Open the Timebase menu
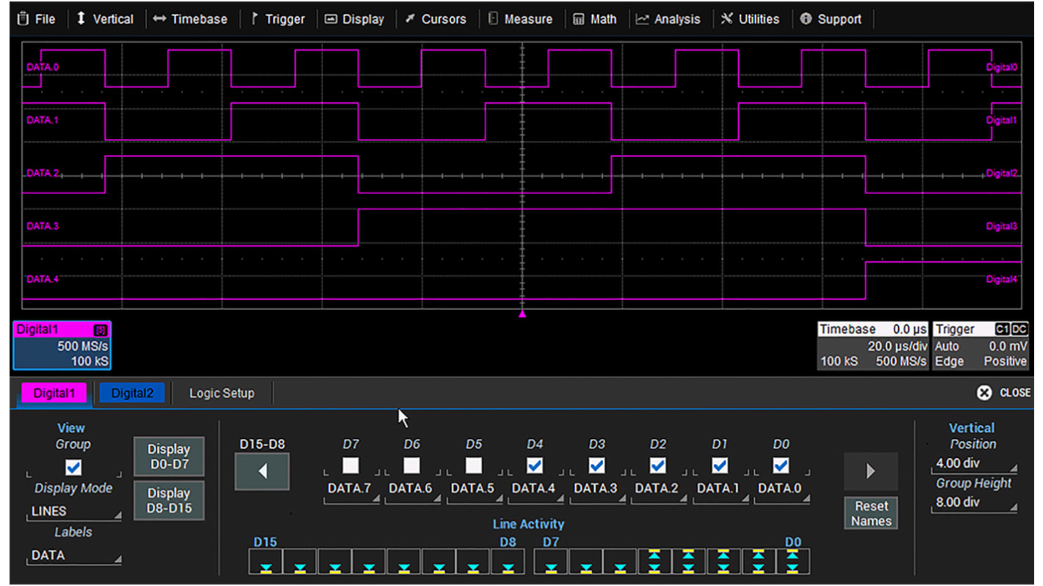Viewport: 1043px width, 586px height. (x=190, y=19)
